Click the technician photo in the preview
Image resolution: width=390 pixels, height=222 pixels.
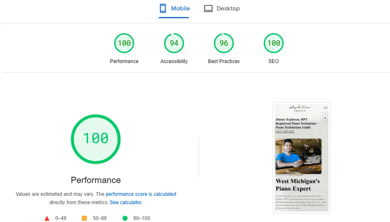(x=299, y=156)
